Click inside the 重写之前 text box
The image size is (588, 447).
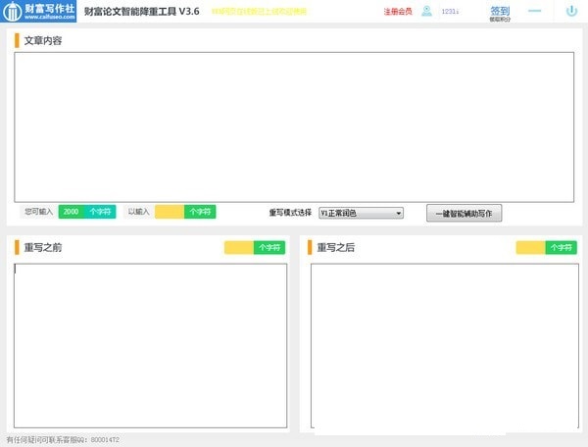pyautogui.click(x=150, y=345)
